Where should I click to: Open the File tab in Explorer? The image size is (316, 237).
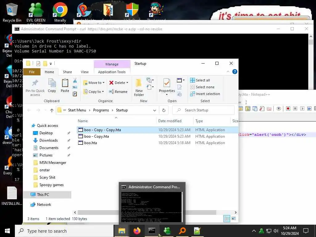coord(32,72)
